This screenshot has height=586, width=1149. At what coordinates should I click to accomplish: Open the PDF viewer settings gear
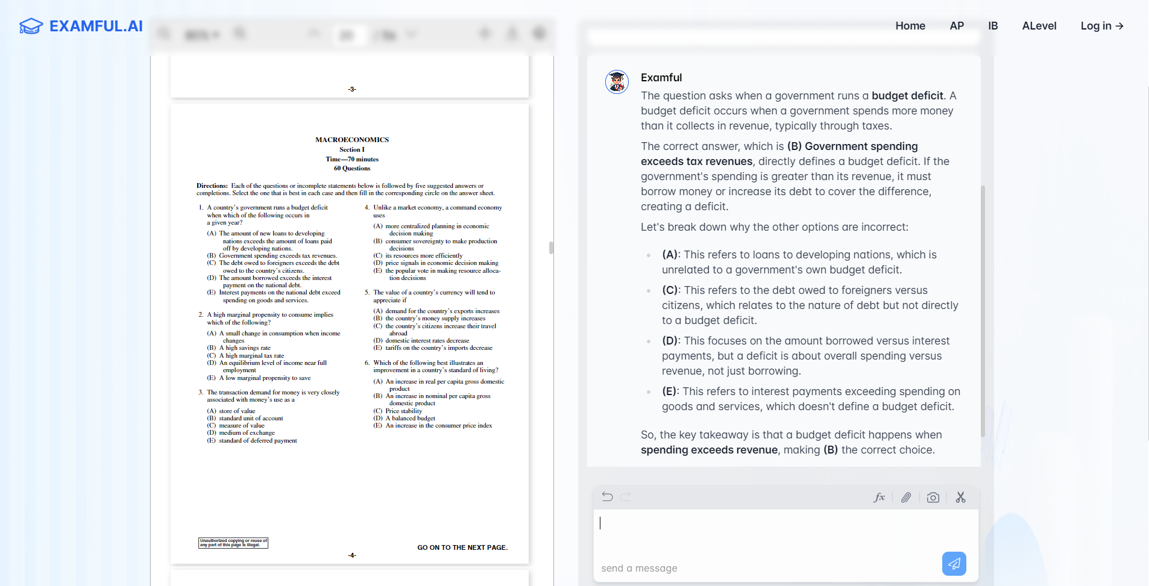click(539, 34)
